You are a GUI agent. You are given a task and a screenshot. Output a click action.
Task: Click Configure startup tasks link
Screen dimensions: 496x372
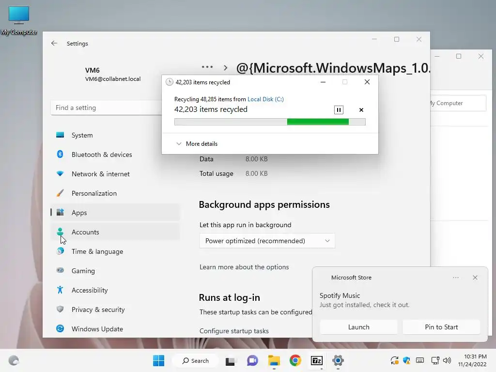tap(234, 331)
